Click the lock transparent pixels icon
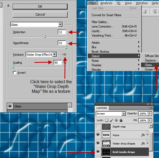The height and width of the screenshot is (158, 159). tap(107, 120)
